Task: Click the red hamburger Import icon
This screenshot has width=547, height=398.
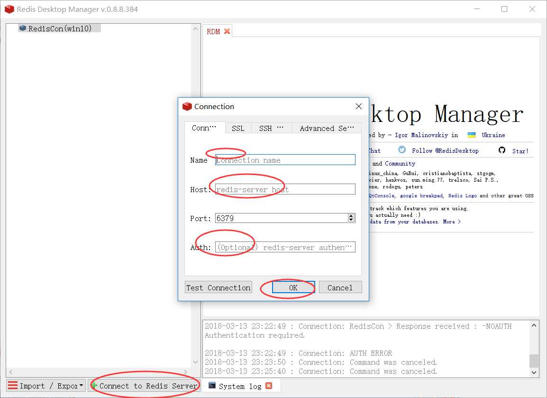Action: (x=12, y=386)
